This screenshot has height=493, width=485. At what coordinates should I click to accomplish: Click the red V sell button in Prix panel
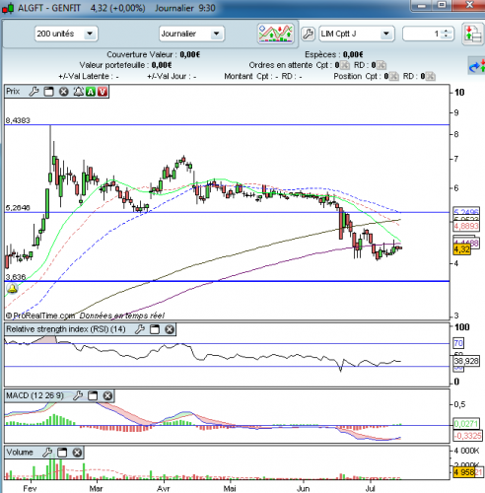coord(103,92)
